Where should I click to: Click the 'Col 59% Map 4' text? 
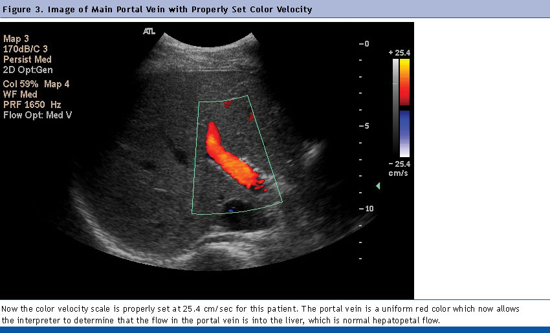click(36, 84)
